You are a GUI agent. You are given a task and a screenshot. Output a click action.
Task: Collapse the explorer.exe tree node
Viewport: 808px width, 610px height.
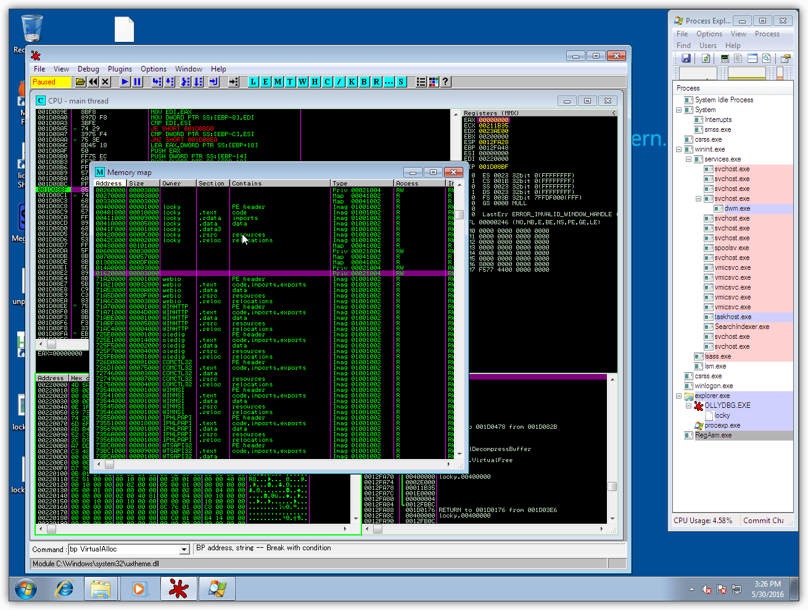[x=679, y=396]
